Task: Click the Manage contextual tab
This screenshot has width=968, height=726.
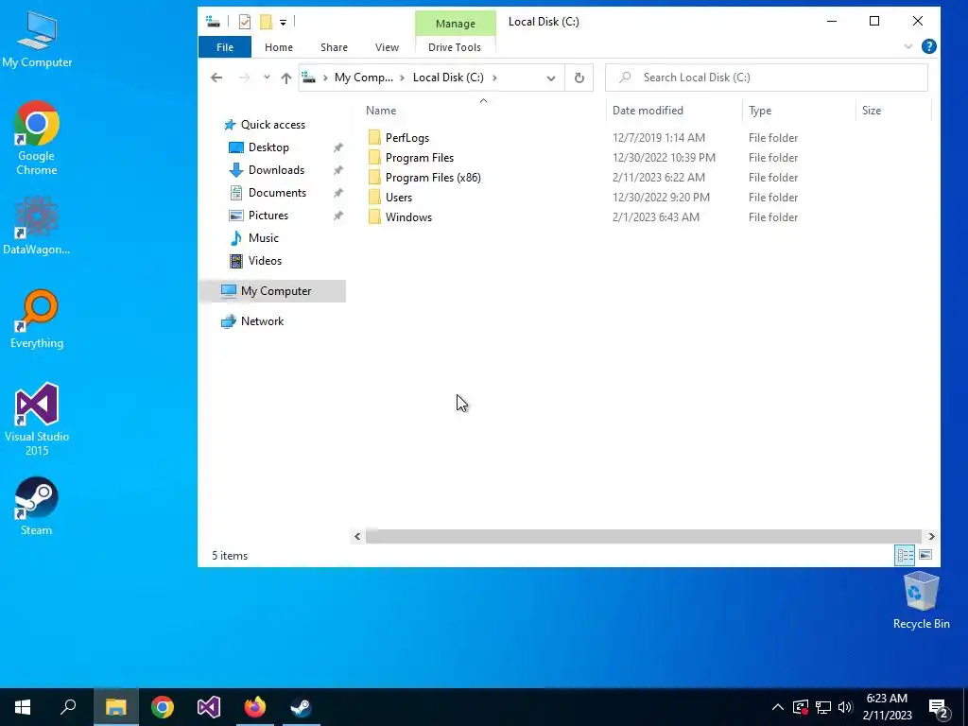Action: pyautogui.click(x=455, y=24)
